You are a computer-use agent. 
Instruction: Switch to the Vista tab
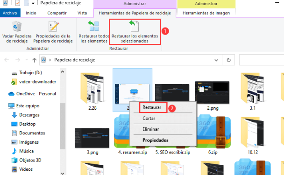pyautogui.click(x=82, y=13)
